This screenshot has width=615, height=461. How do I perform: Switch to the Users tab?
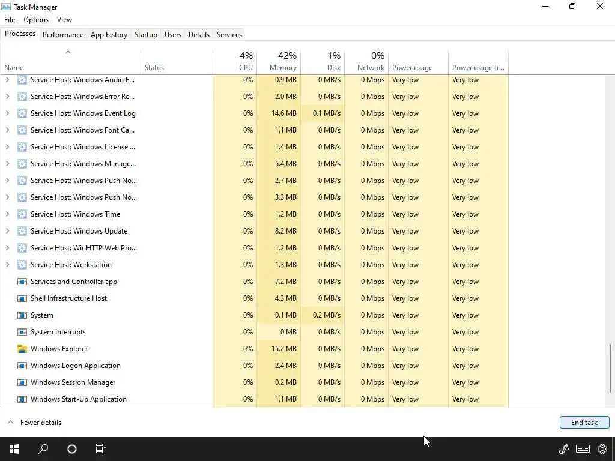coord(173,34)
